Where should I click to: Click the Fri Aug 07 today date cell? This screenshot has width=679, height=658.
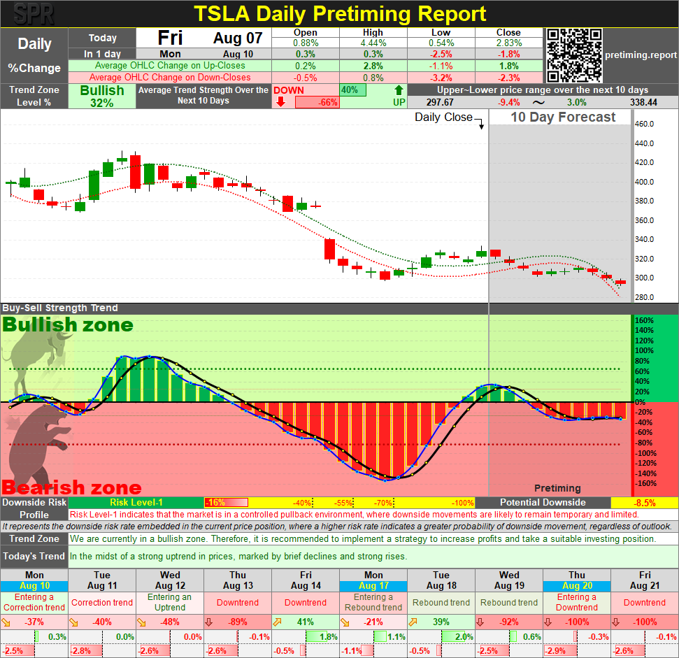coord(204,38)
